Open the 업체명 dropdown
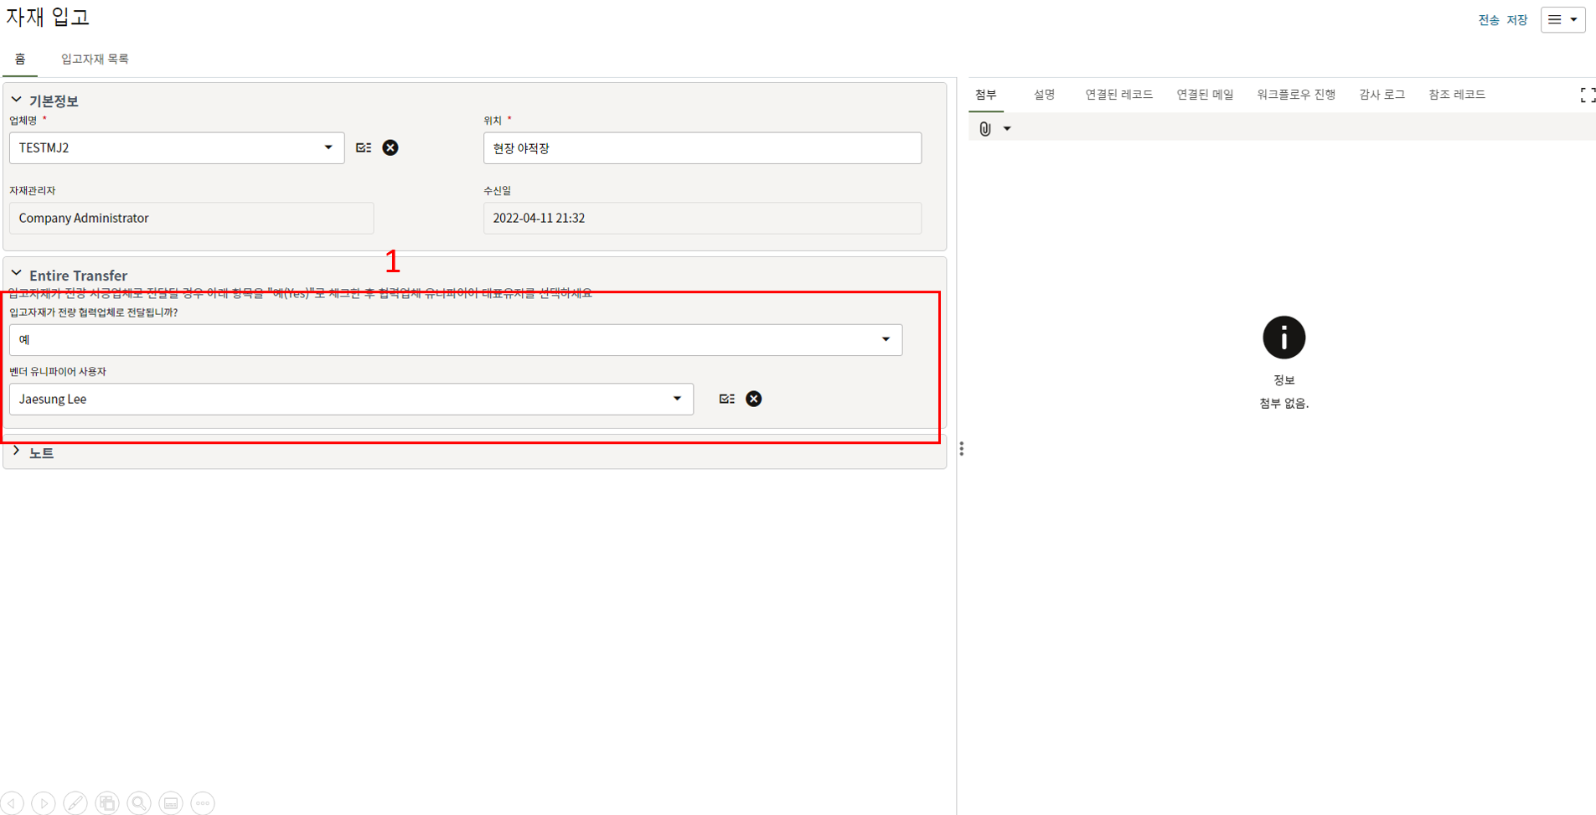This screenshot has width=1596, height=815. (328, 148)
